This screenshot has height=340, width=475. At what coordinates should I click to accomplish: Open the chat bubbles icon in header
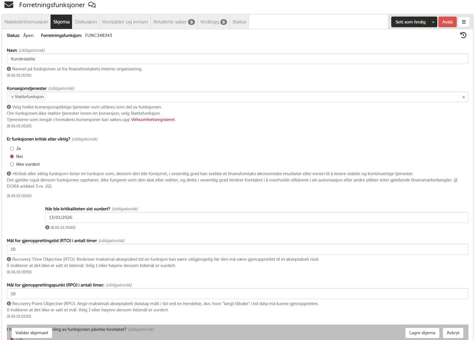point(92,5)
